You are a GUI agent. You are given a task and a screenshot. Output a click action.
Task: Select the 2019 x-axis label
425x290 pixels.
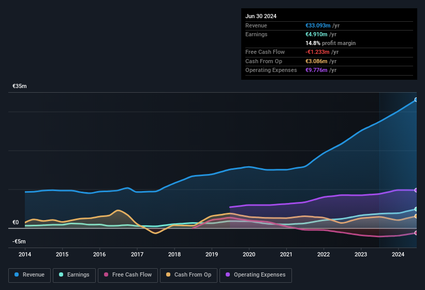212,254
